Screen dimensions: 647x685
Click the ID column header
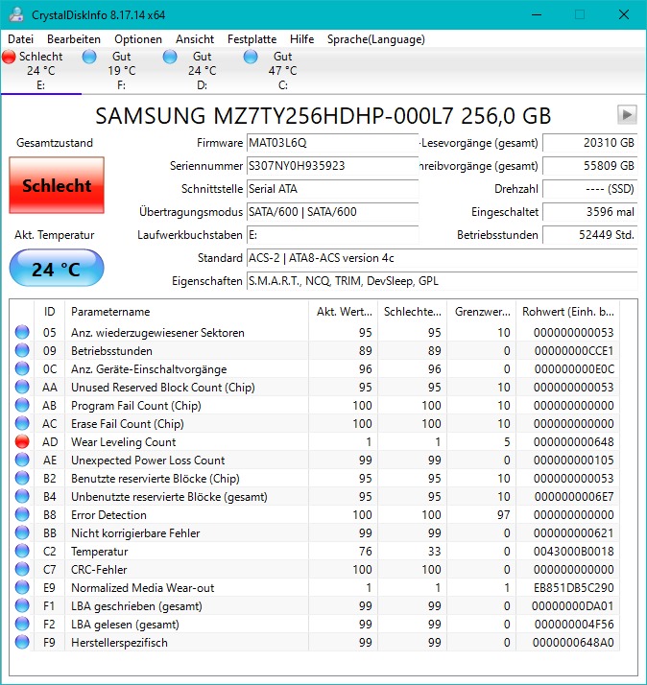point(49,312)
